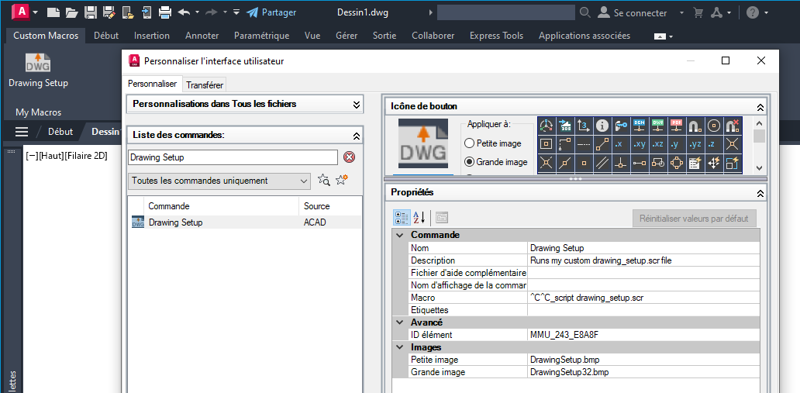Collapse the Icône de bouton panel
800x393 pixels.
click(760, 107)
